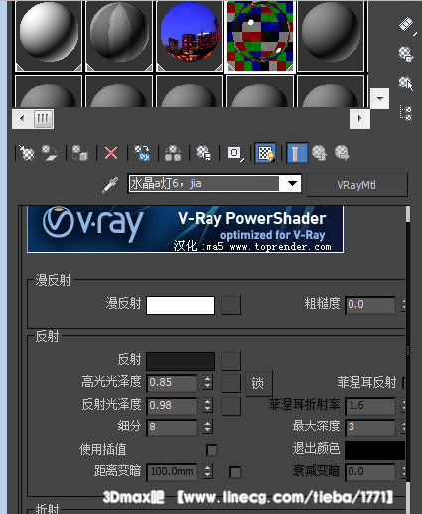The width and height of the screenshot is (422, 514).
Task: Click the sample slots scroll right arrow
Action: [359, 118]
